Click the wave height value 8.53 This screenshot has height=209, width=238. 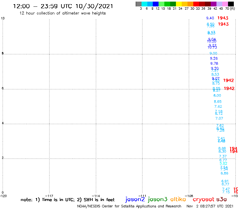[x=215, y=75]
